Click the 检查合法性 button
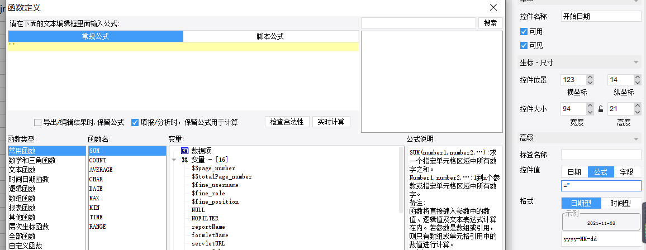646x250 pixels. [287, 122]
